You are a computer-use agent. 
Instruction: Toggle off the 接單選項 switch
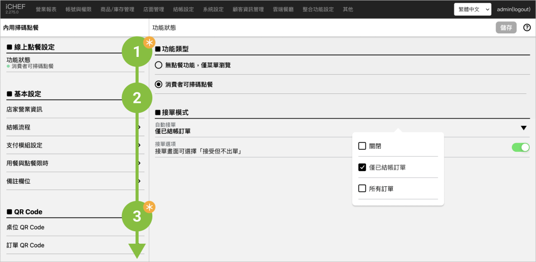[x=520, y=148]
